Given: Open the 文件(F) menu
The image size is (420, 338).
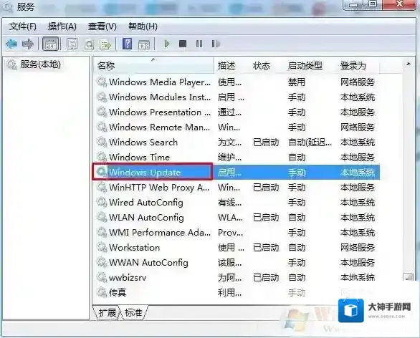Looking at the screenshot, I should (x=23, y=26).
